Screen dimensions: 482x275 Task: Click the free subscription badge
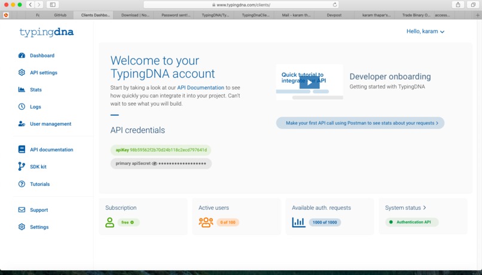click(x=128, y=222)
